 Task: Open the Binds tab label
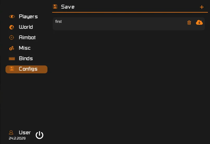(x=26, y=58)
